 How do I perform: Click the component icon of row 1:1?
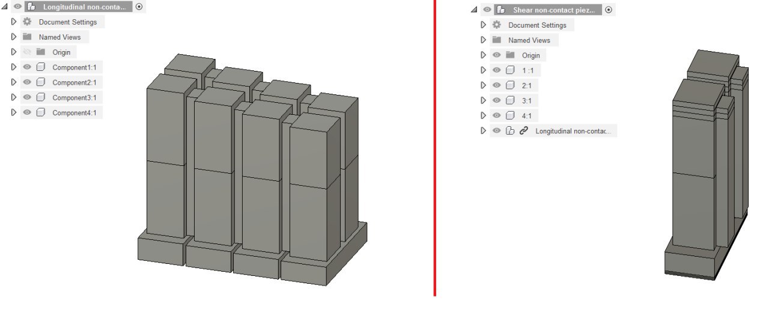tap(510, 70)
